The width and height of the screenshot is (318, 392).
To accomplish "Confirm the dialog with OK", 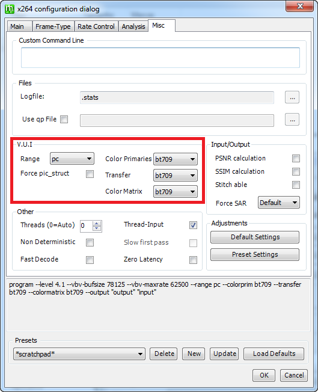I will (264, 376).
